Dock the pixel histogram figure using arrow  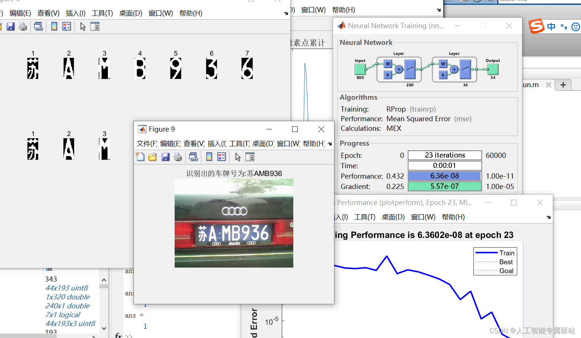pyautogui.click(x=439, y=10)
